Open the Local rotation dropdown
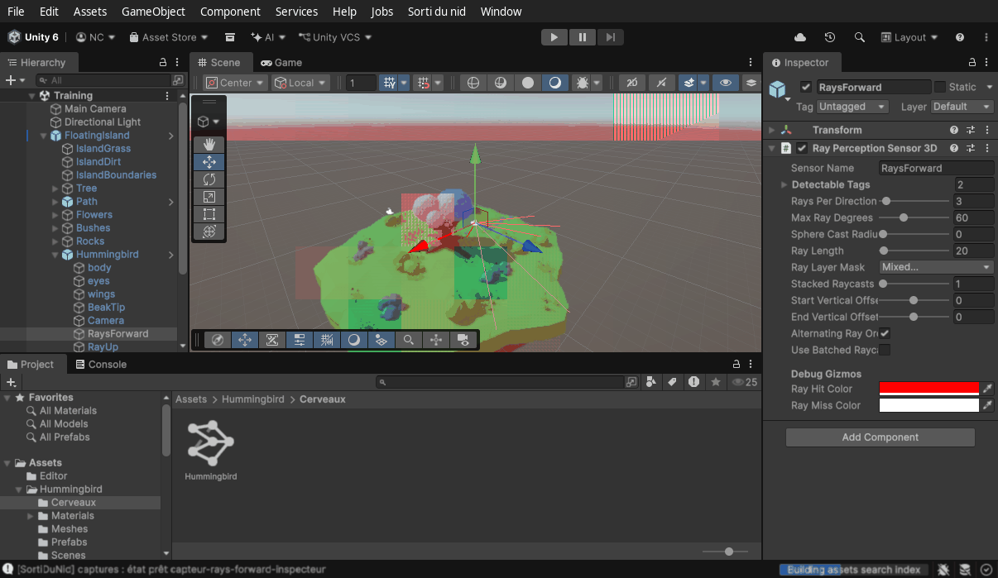The height and width of the screenshot is (578, 998). (x=301, y=83)
